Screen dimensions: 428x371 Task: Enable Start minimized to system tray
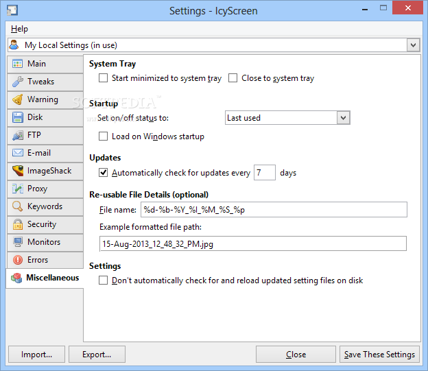[x=103, y=78]
